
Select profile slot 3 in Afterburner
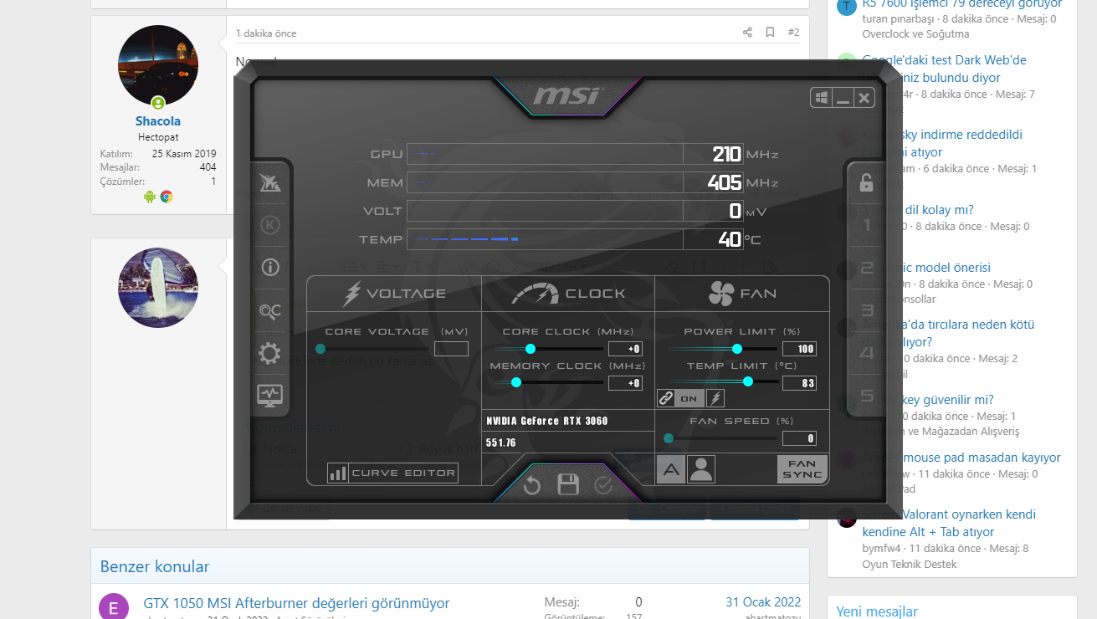866,310
